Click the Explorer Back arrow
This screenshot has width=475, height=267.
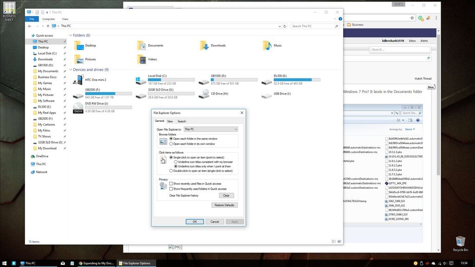pos(30,26)
